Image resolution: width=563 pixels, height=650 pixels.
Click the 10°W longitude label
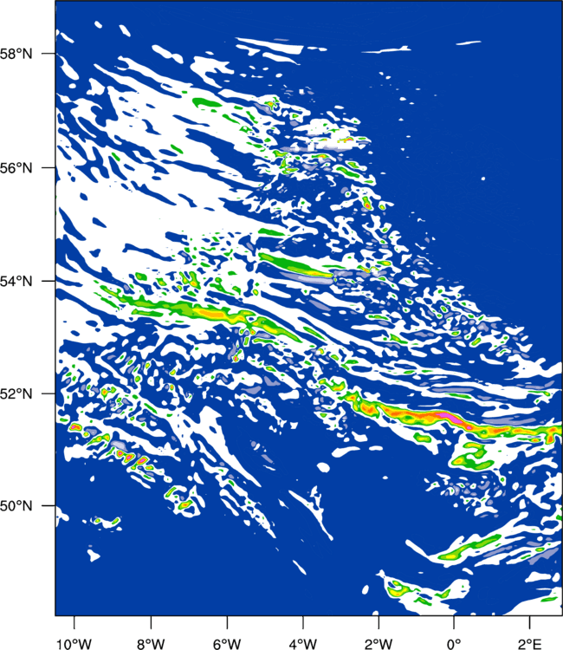[74, 644]
